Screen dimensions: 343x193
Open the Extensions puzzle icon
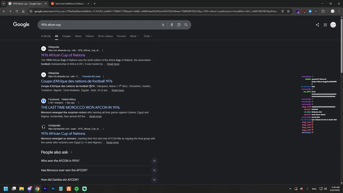pyautogui.click(x=323, y=11)
